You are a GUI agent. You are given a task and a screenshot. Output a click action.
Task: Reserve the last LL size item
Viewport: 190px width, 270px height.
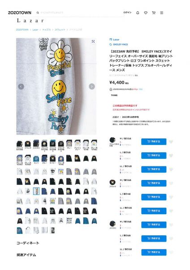[x=154, y=252]
